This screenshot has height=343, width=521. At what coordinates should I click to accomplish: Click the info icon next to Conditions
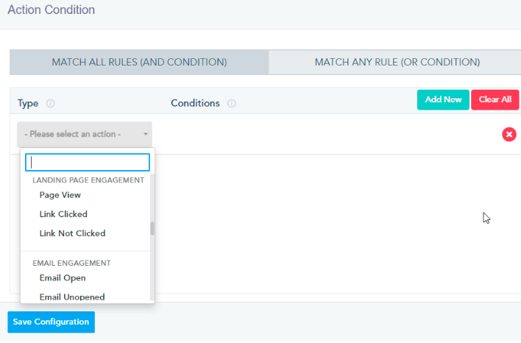coord(231,104)
